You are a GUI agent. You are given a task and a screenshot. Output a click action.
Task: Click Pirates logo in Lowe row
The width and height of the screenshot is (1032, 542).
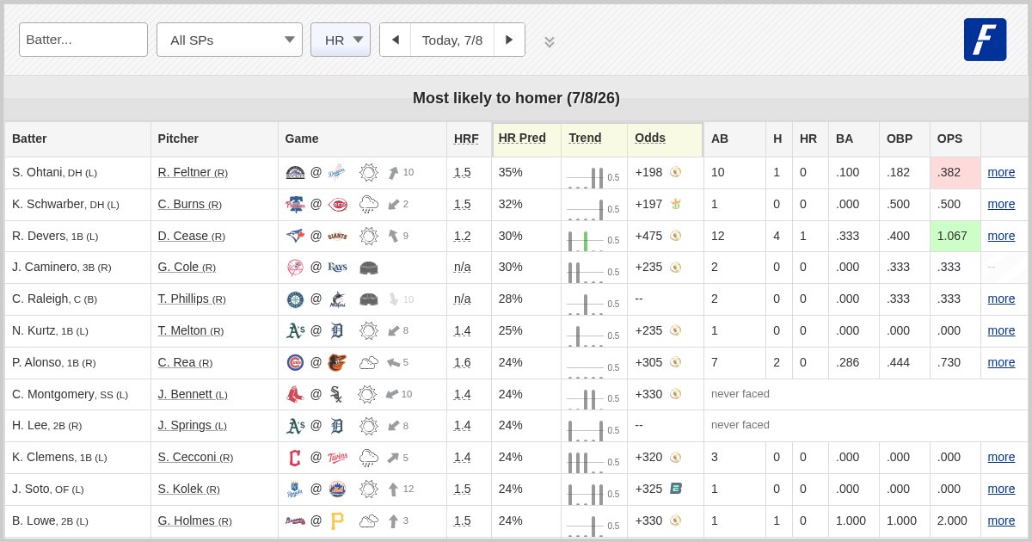337,520
